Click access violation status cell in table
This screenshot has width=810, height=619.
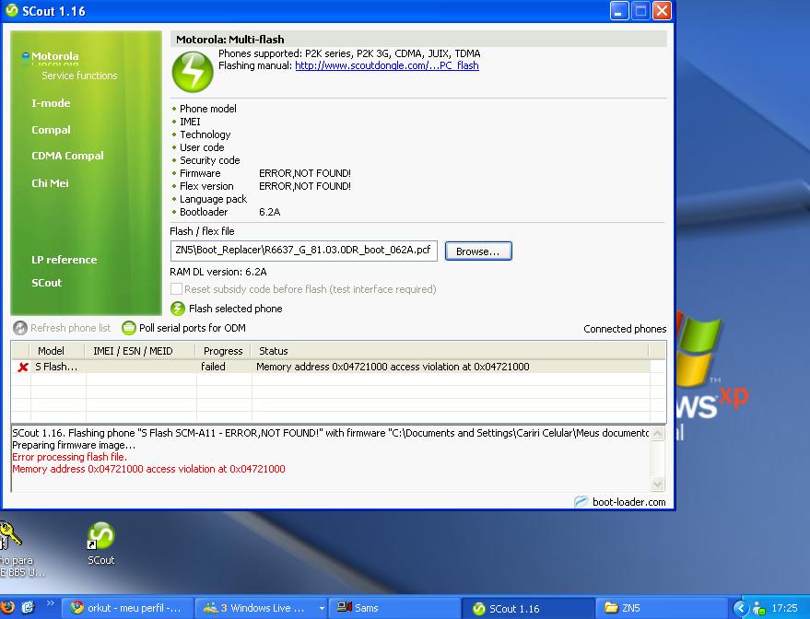coord(393,367)
